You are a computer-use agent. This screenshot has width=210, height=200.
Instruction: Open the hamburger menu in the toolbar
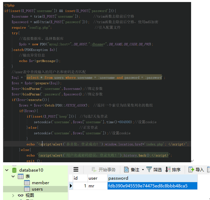(x=76, y=169)
